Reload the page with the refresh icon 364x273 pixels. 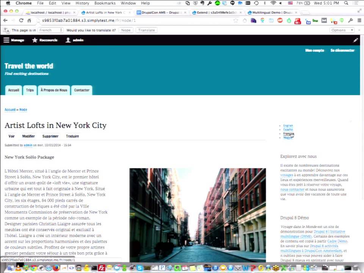click(x=21, y=20)
